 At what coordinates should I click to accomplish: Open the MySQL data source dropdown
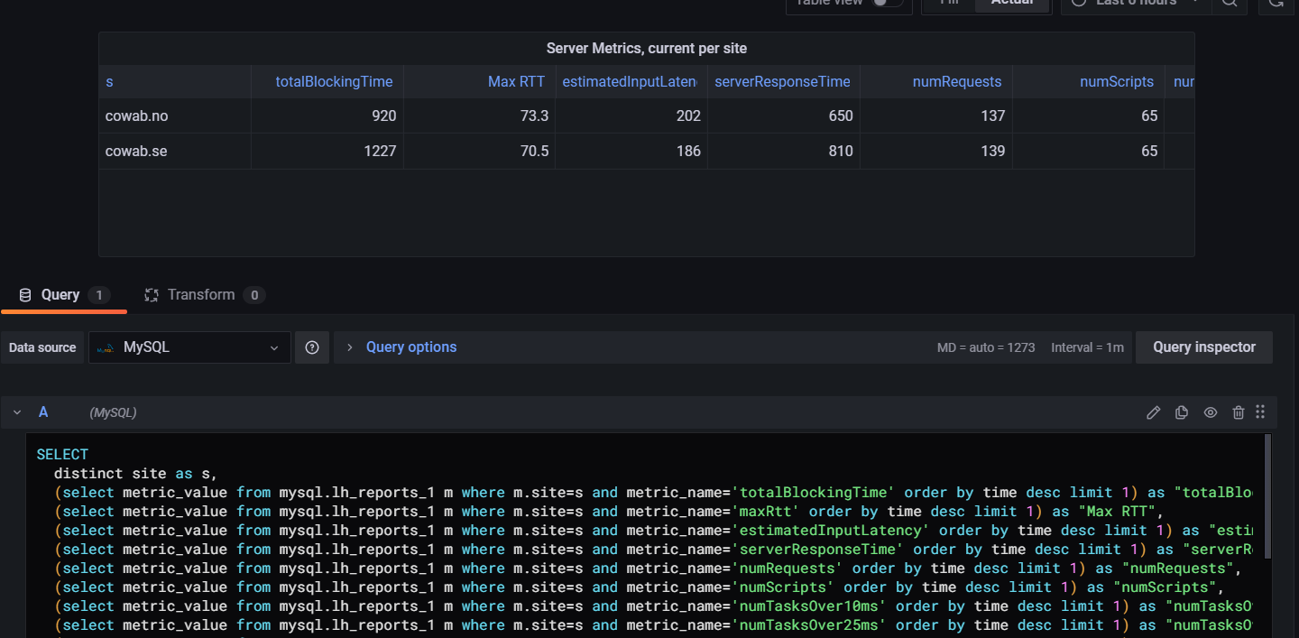coord(189,347)
